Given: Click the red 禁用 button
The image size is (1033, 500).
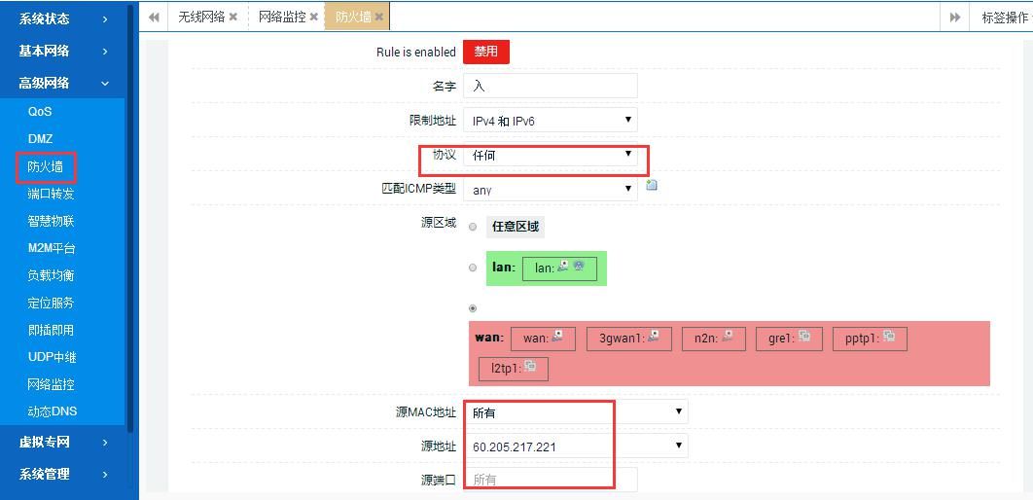Looking at the screenshot, I should point(486,52).
